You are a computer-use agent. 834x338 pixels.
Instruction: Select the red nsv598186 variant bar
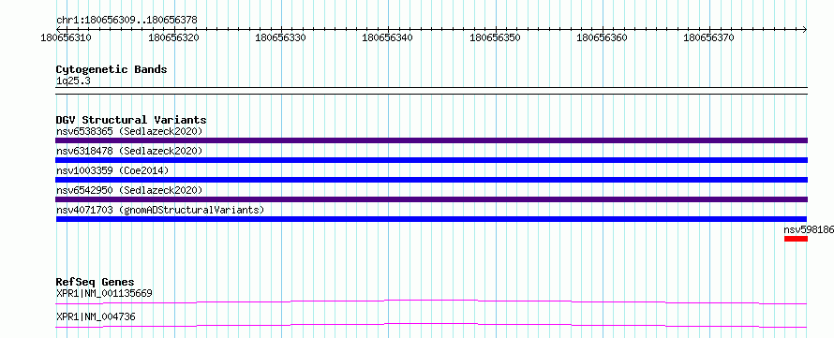pos(796,239)
